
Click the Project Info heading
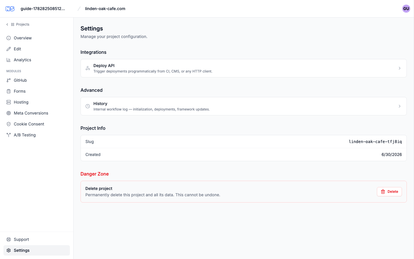point(93,128)
